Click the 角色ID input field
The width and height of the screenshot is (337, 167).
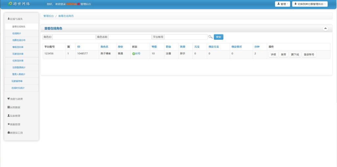tap(74, 37)
